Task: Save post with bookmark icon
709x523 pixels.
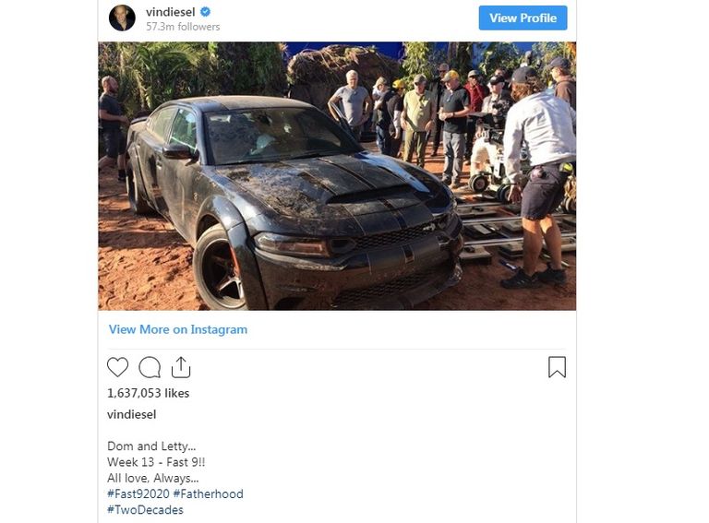Action: [x=557, y=367]
